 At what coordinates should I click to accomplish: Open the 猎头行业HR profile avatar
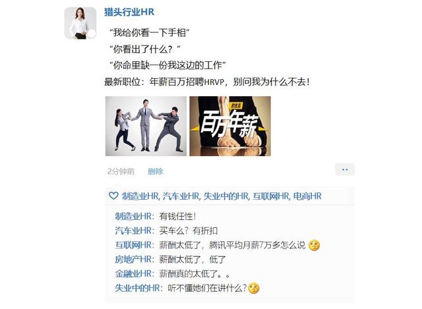[80, 23]
